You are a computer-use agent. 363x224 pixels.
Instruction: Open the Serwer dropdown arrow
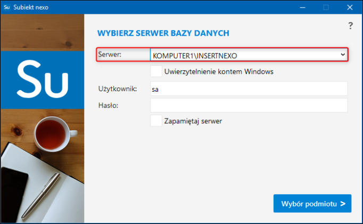coord(343,55)
